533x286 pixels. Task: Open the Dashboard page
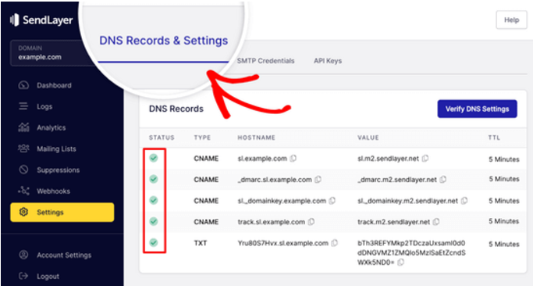(x=54, y=85)
